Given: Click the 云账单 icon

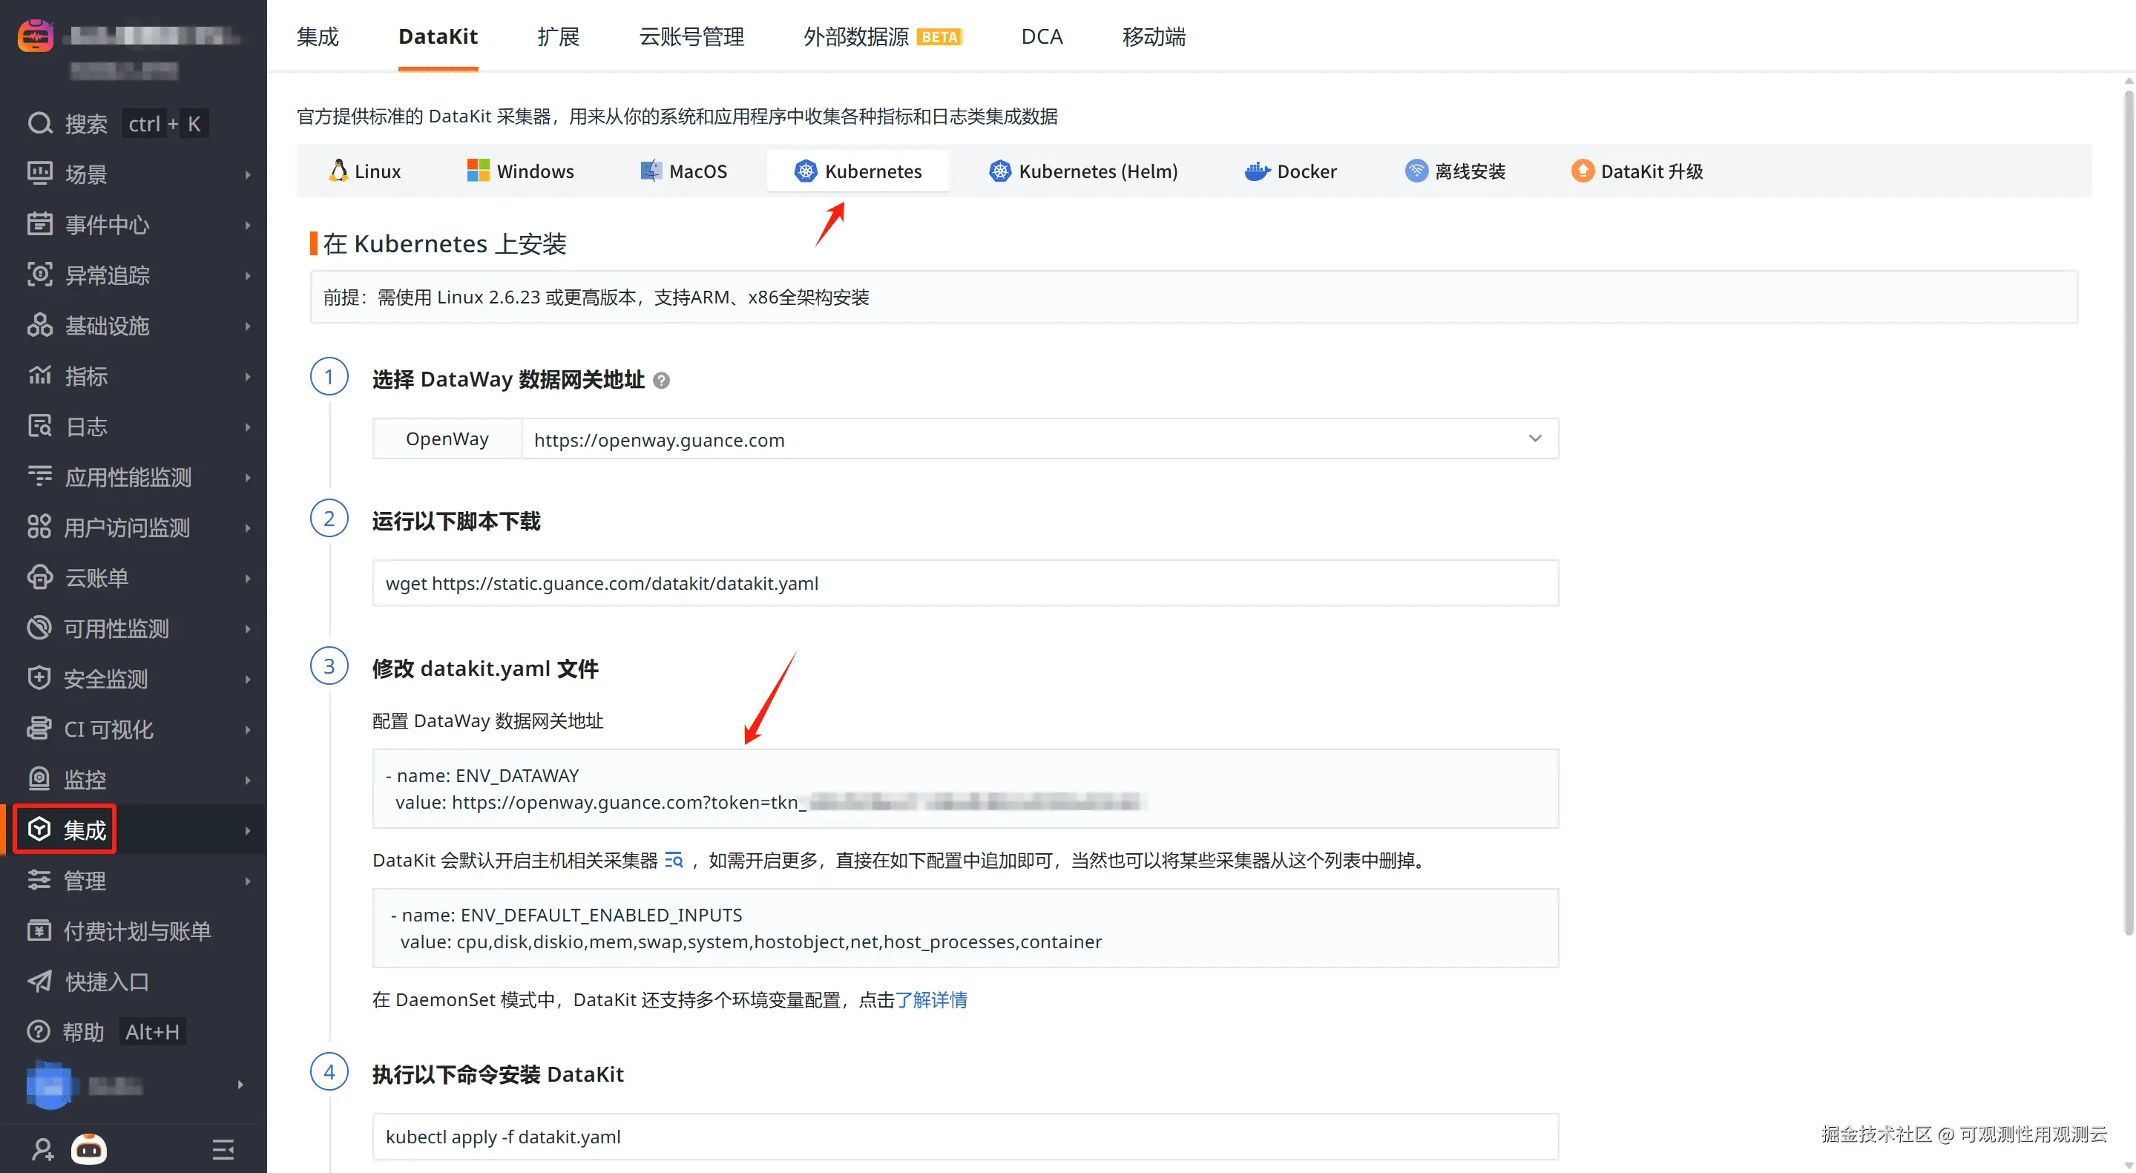Looking at the screenshot, I should [40, 578].
